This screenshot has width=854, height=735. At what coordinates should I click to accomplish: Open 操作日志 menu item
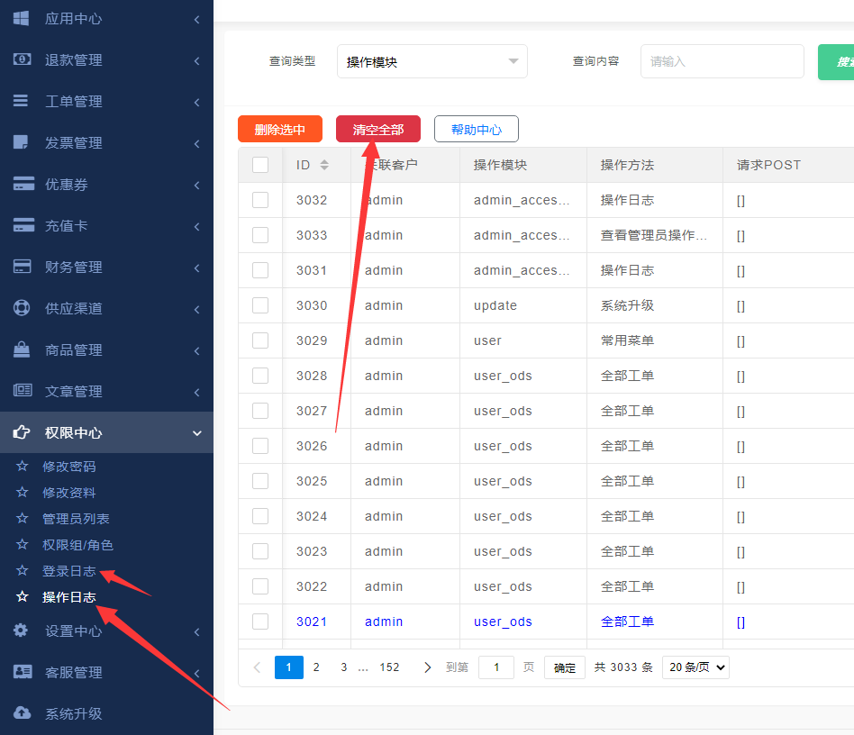[69, 597]
